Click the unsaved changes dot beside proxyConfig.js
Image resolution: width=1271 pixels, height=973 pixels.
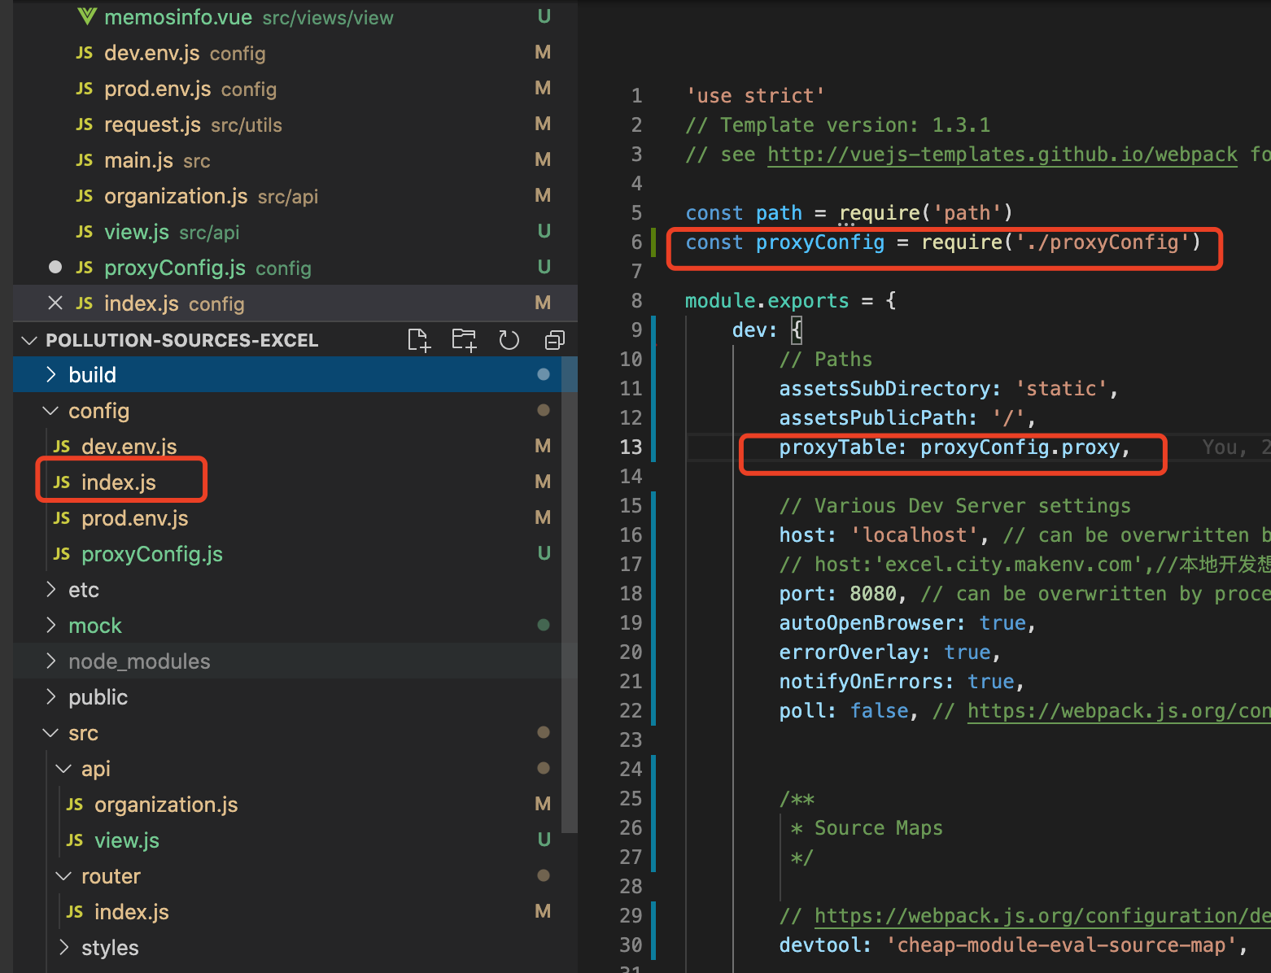click(x=55, y=266)
